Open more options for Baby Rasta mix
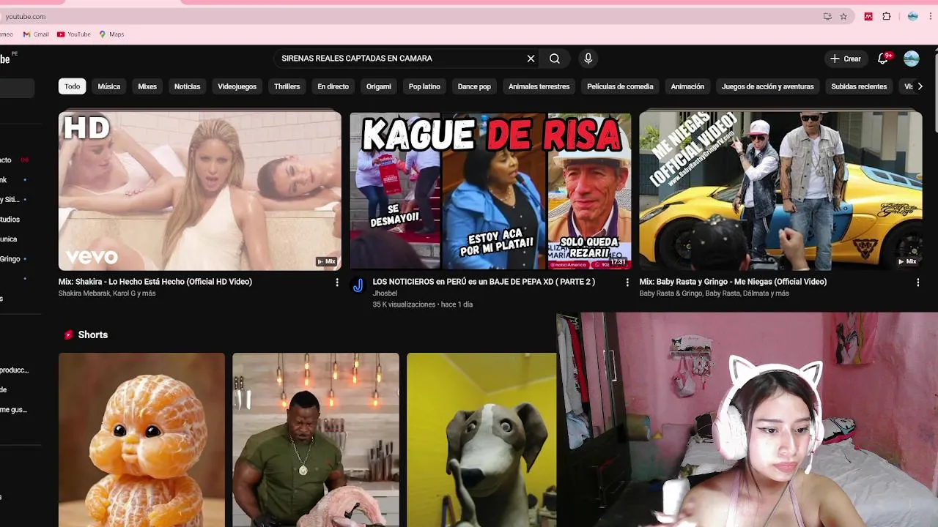The image size is (938, 527). coord(917,282)
